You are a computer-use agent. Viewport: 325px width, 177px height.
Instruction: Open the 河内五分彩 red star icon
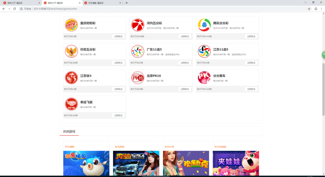point(138,25)
